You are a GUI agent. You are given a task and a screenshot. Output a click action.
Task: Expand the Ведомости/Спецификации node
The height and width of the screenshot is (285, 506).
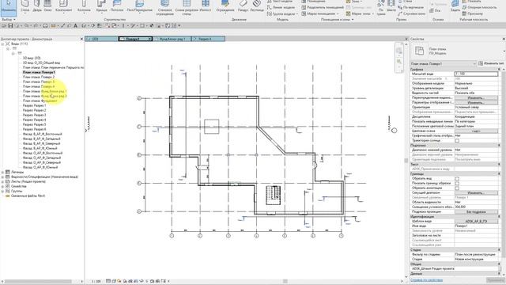click(x=2, y=177)
